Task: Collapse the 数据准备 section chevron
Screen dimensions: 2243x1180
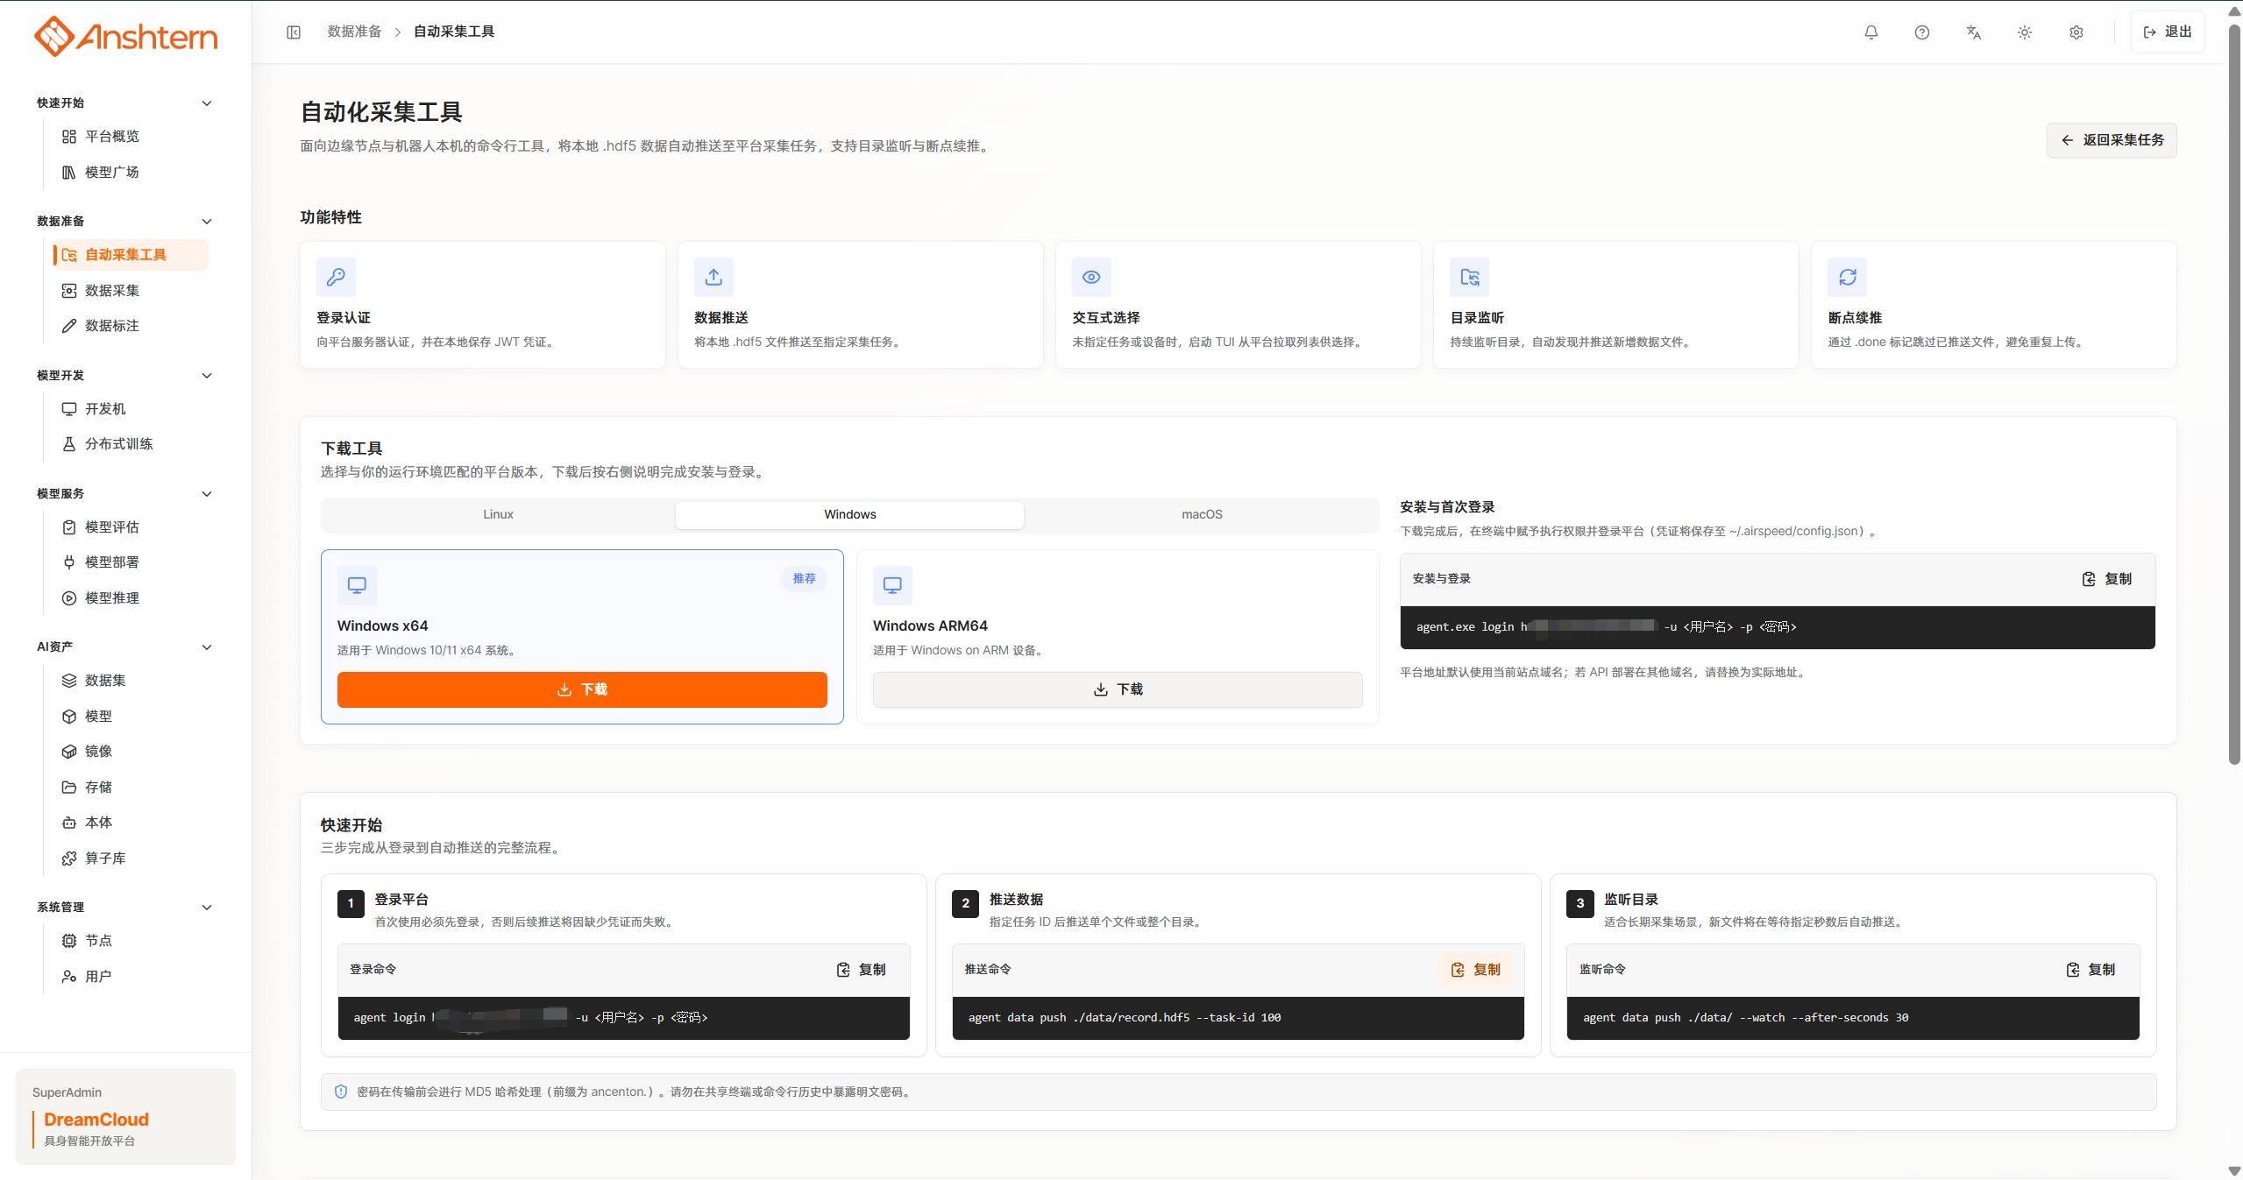Action: pyautogui.click(x=207, y=222)
